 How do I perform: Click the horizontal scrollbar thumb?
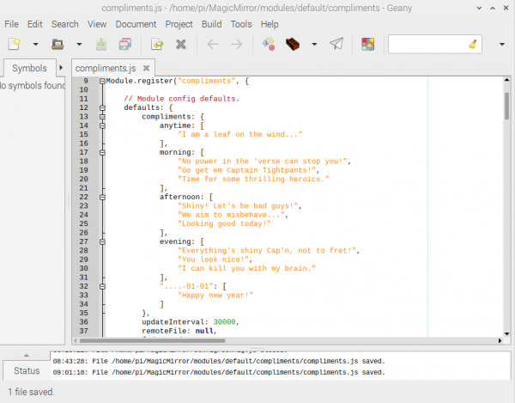pyautogui.click(x=152, y=341)
